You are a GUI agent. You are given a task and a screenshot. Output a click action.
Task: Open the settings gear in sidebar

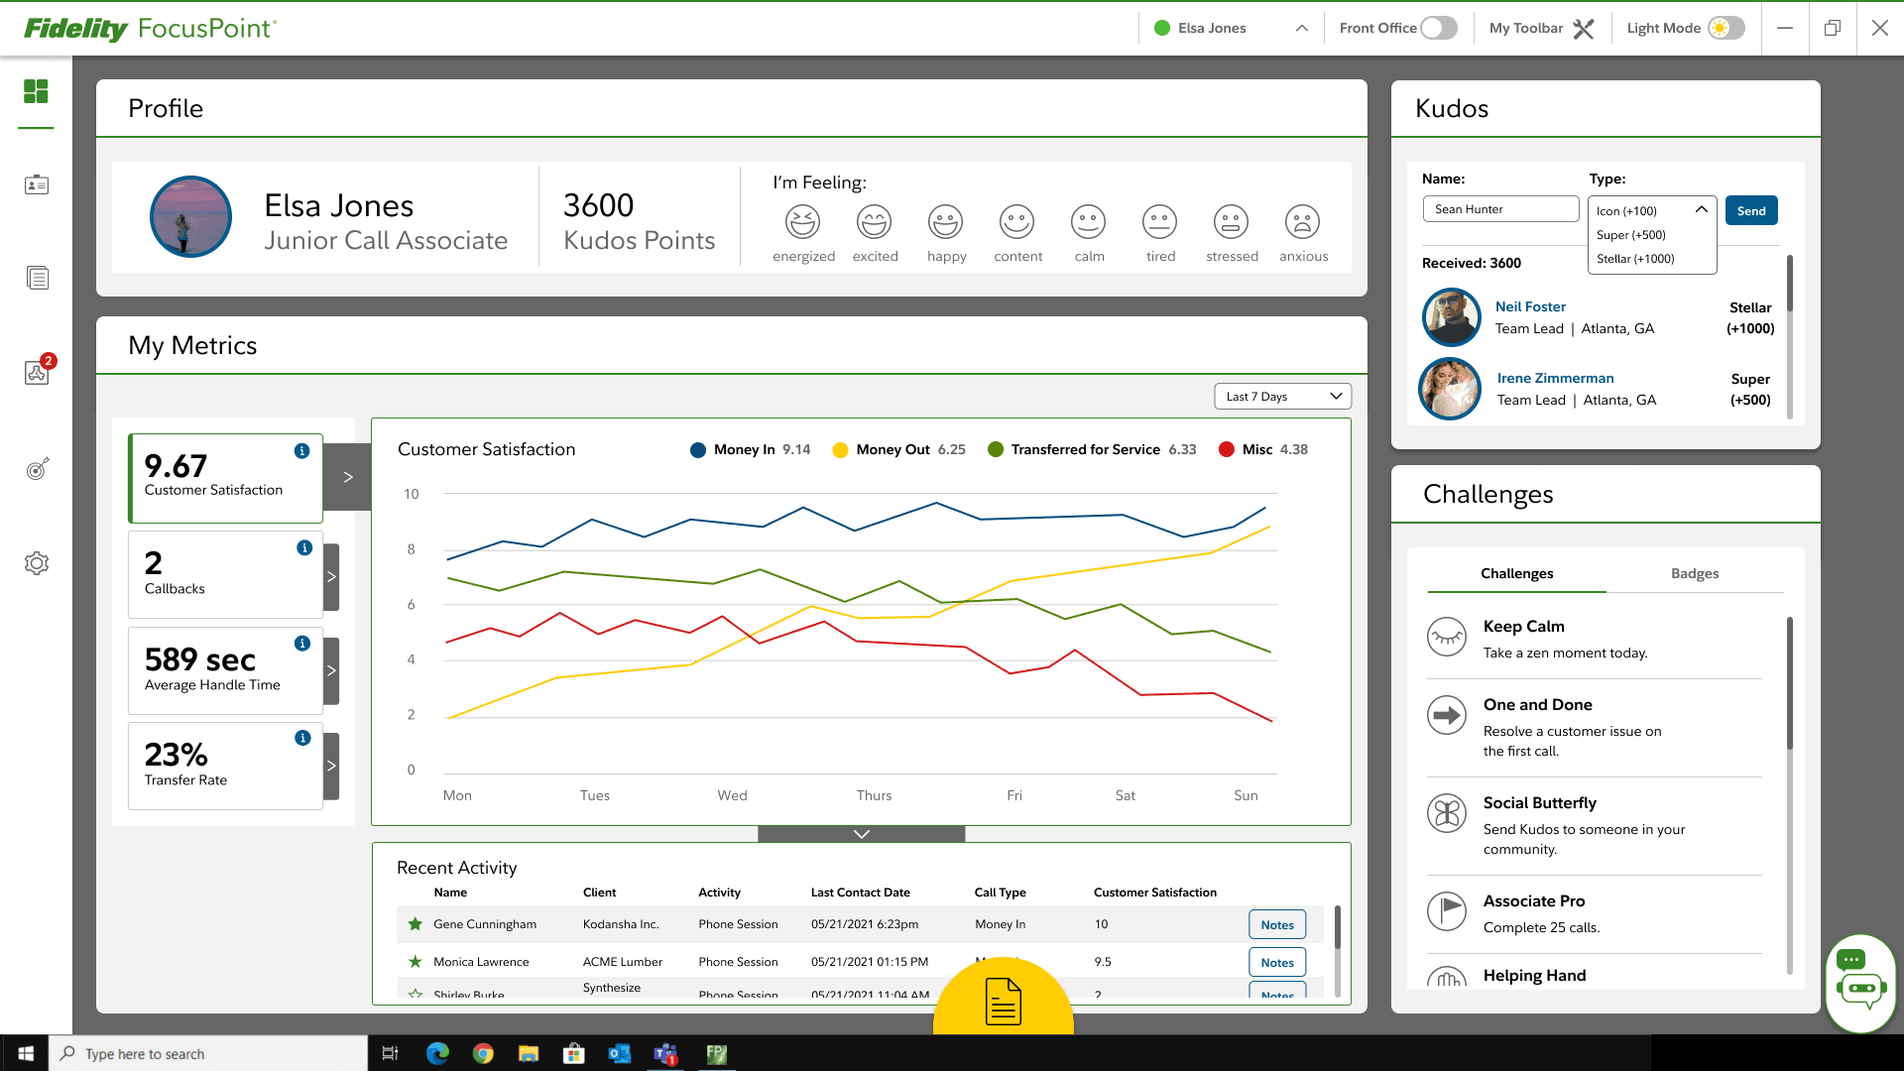pos(37,563)
